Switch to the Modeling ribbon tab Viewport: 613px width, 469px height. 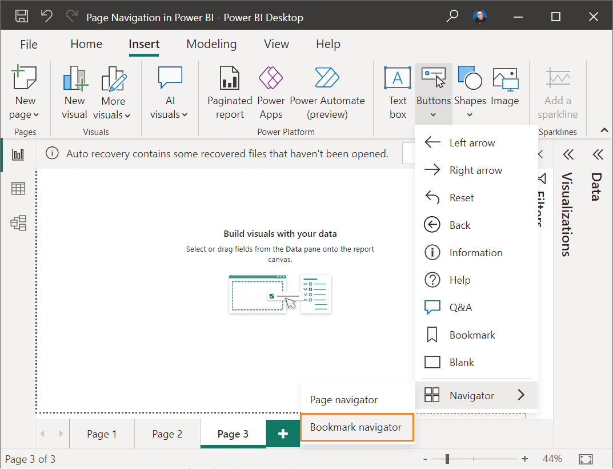click(x=211, y=44)
